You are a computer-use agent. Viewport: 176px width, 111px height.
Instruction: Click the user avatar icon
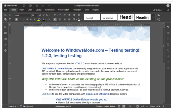tap(168, 6)
